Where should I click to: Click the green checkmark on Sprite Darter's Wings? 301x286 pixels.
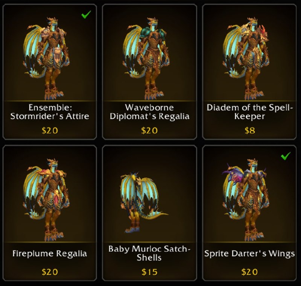[286, 156]
